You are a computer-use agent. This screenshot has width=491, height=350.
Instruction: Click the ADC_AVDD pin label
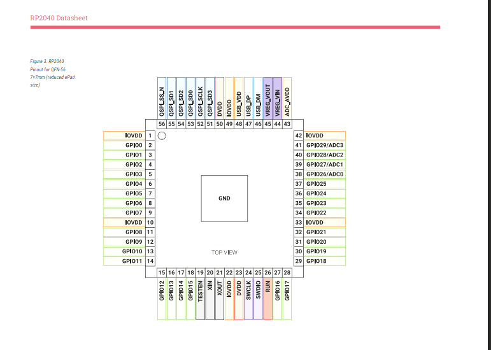[x=287, y=98]
